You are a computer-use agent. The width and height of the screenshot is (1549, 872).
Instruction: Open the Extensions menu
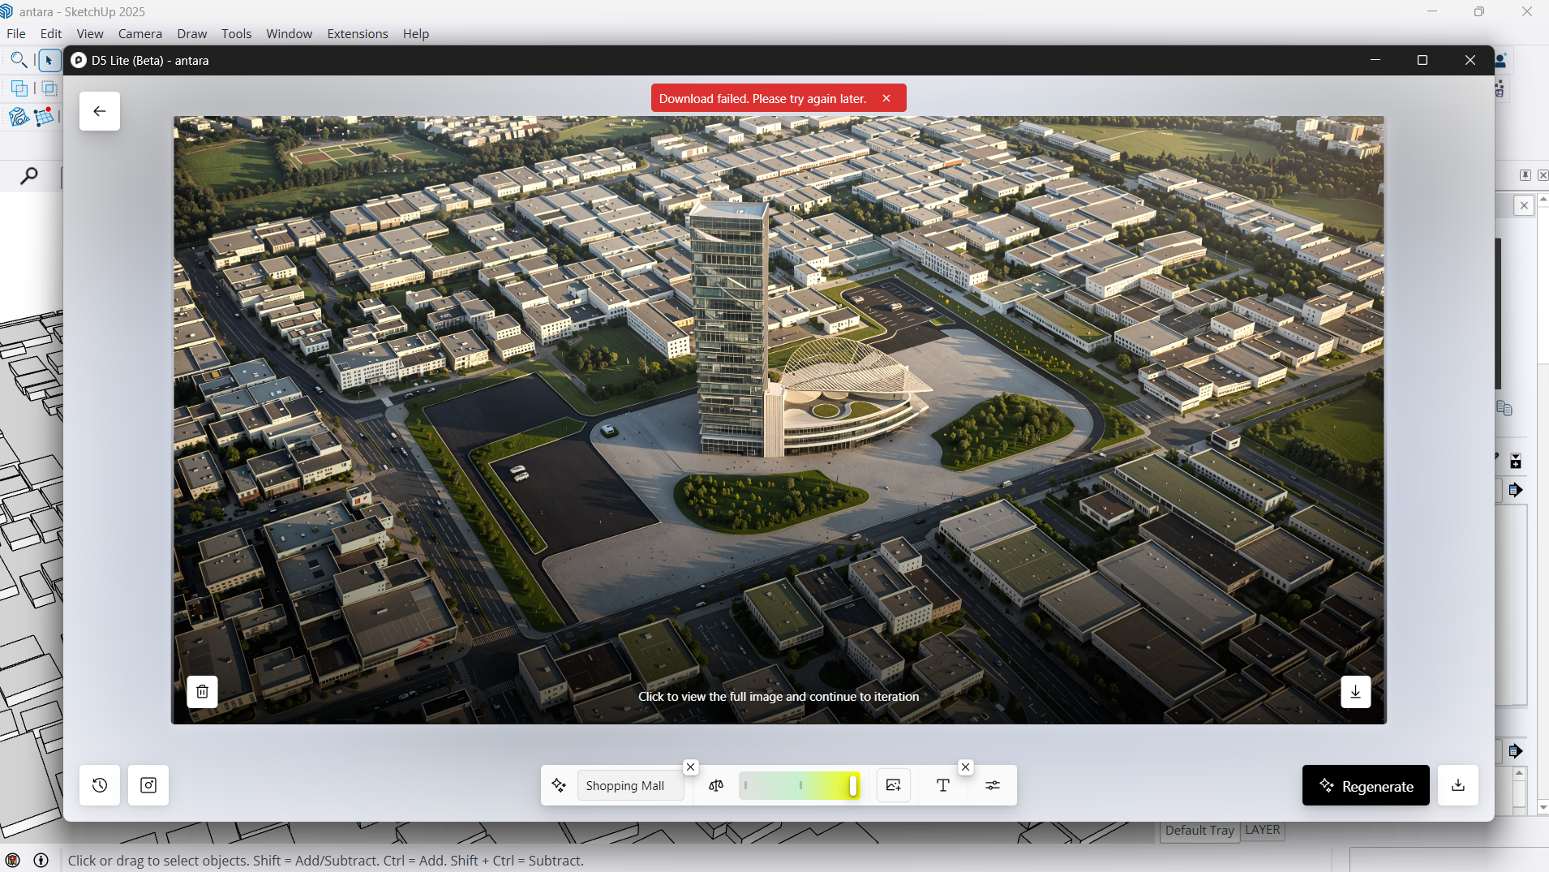click(x=357, y=33)
